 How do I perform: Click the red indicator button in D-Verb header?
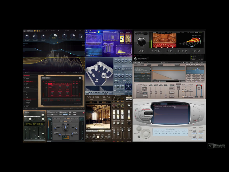[x=84, y=113]
